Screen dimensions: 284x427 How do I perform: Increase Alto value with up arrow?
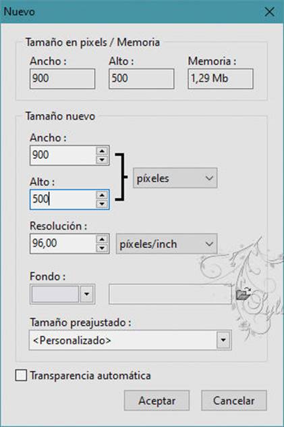point(102,195)
